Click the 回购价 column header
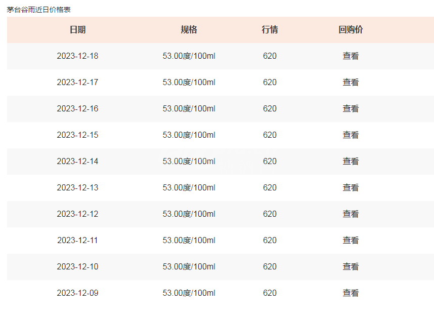The image size is (434, 314). pyautogui.click(x=351, y=30)
